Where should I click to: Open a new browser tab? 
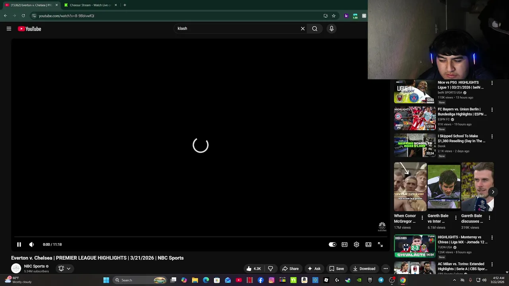click(x=124, y=5)
